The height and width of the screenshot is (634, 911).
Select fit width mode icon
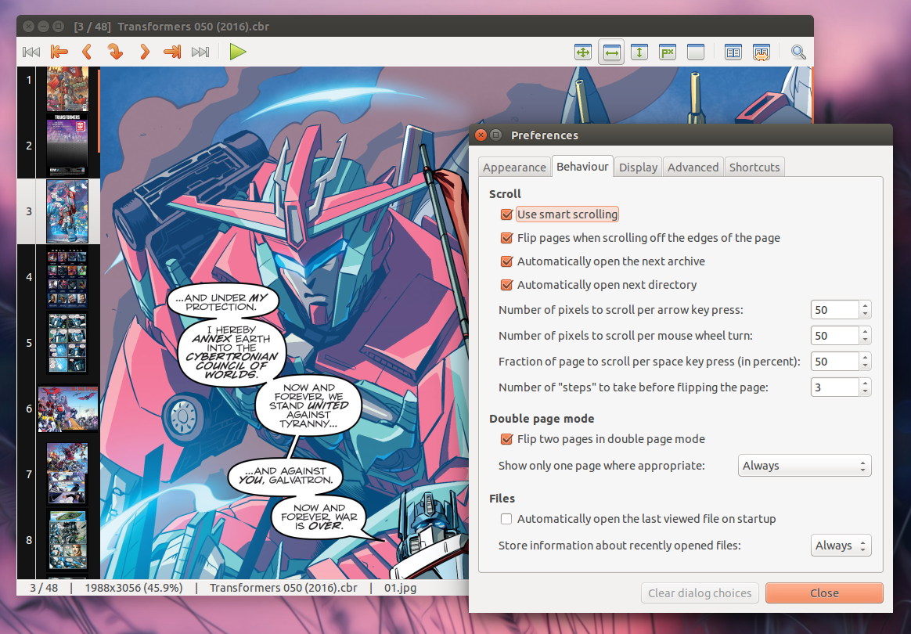click(611, 52)
